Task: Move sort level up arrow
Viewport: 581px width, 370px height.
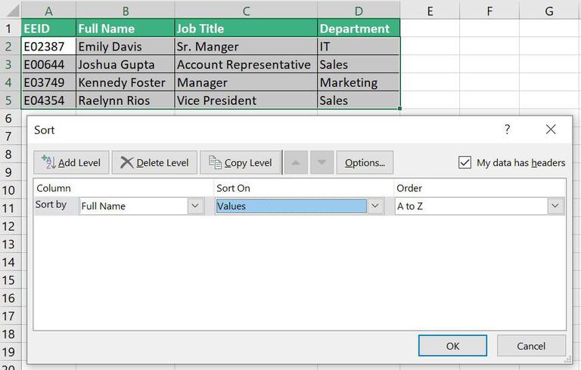Action: (295, 162)
